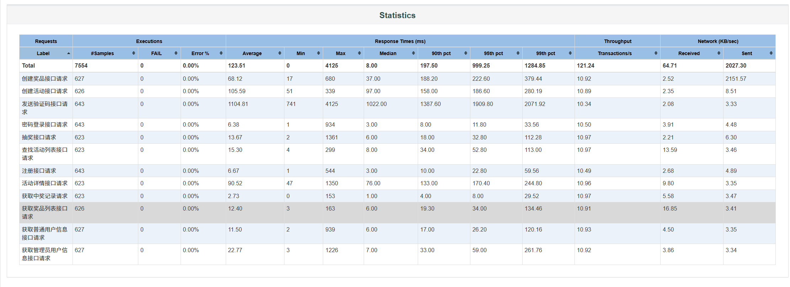Click the Average column sort arrows icon
Screen dimensions: 790x287
point(280,53)
